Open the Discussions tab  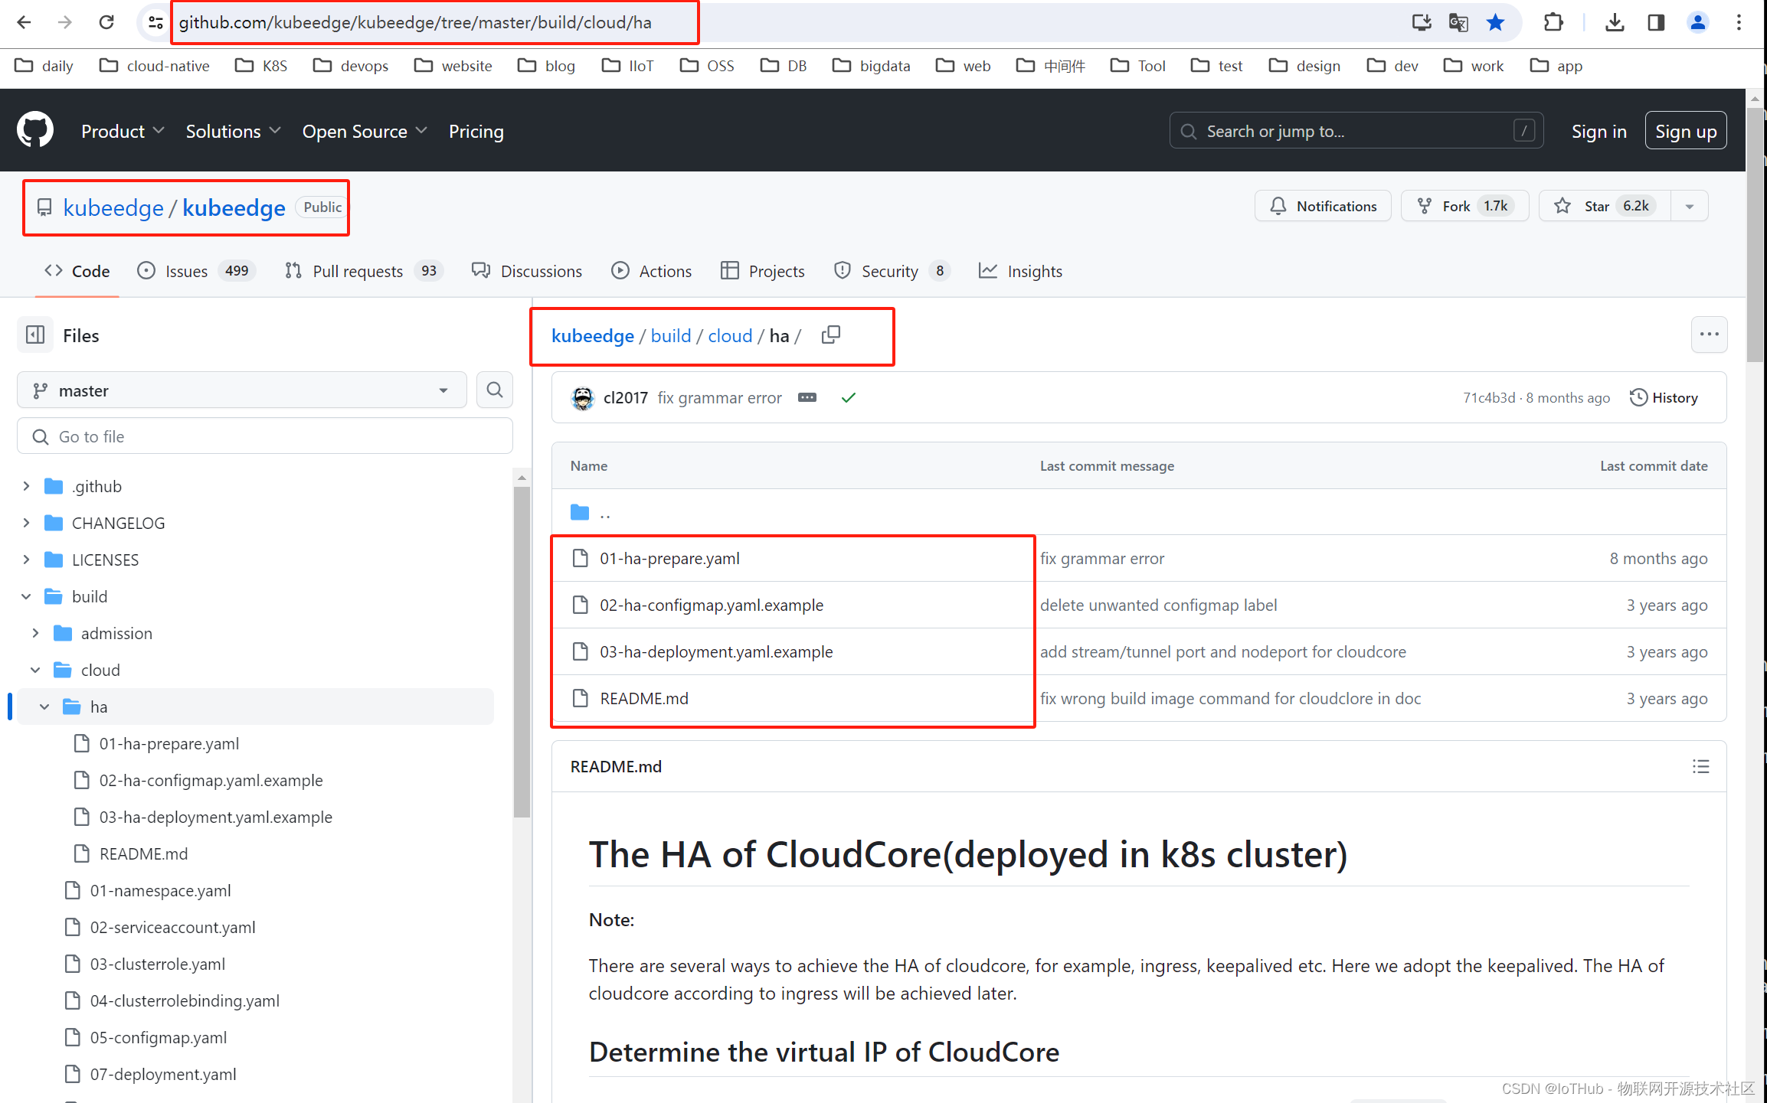(527, 271)
